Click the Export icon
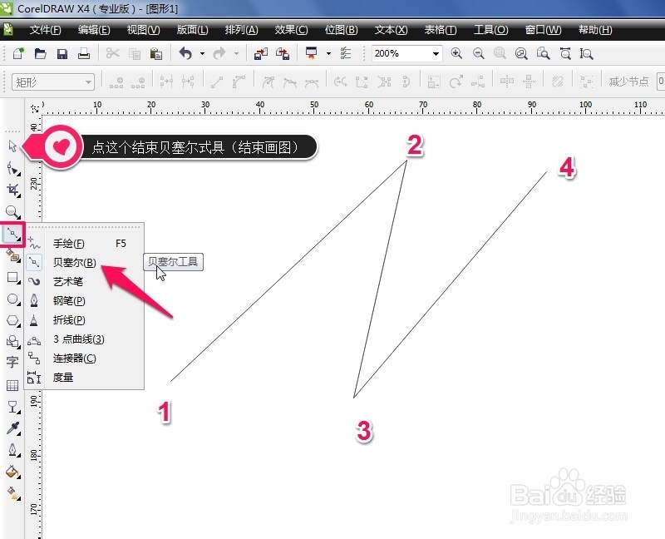 click(x=283, y=53)
